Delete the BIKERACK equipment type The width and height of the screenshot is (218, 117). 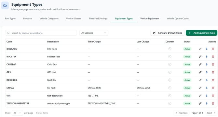213,49
